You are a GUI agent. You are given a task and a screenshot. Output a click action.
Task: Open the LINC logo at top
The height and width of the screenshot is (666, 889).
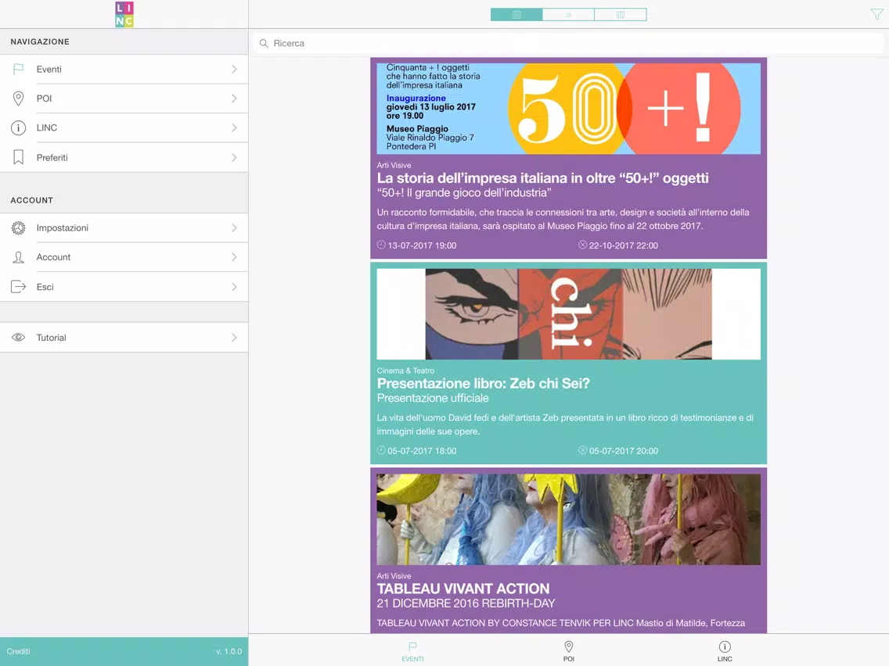click(124, 14)
